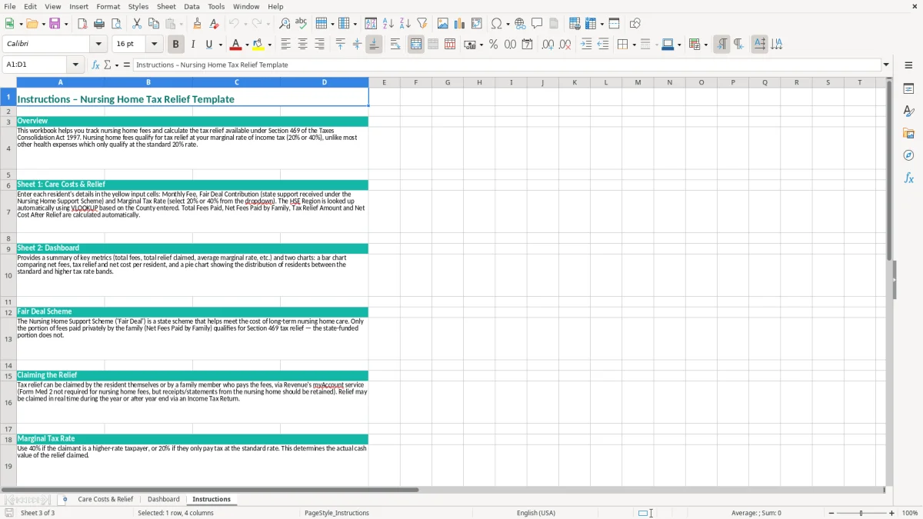The image size is (923, 519).
Task: Insert a chart
Action: coord(460,24)
